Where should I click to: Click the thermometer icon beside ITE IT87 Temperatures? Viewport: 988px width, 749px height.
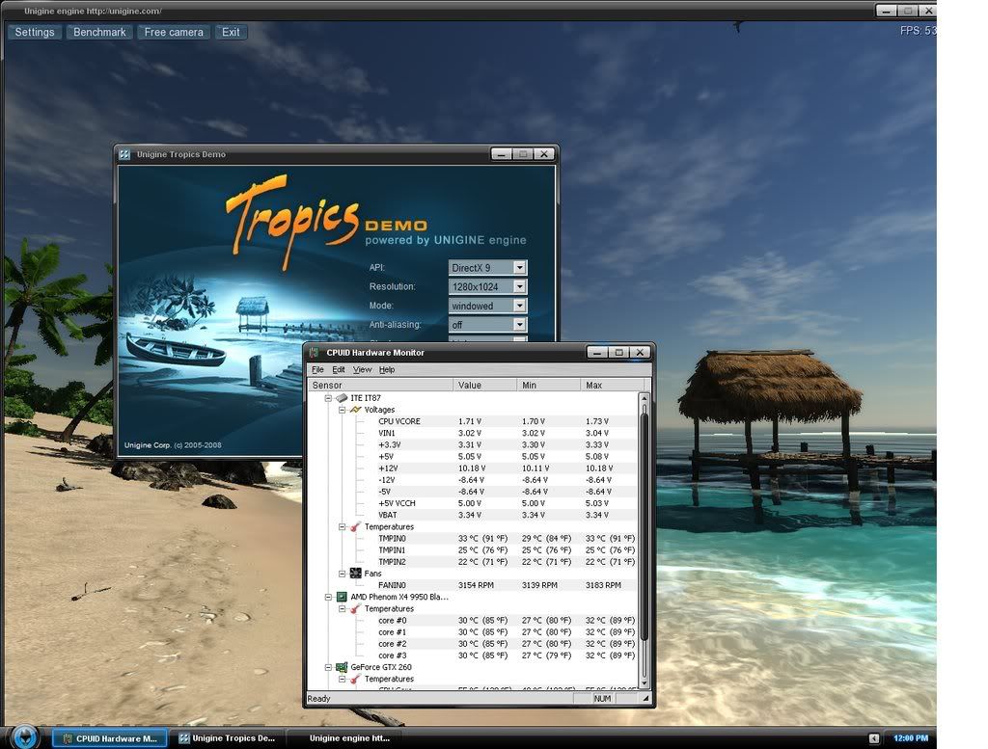point(355,527)
